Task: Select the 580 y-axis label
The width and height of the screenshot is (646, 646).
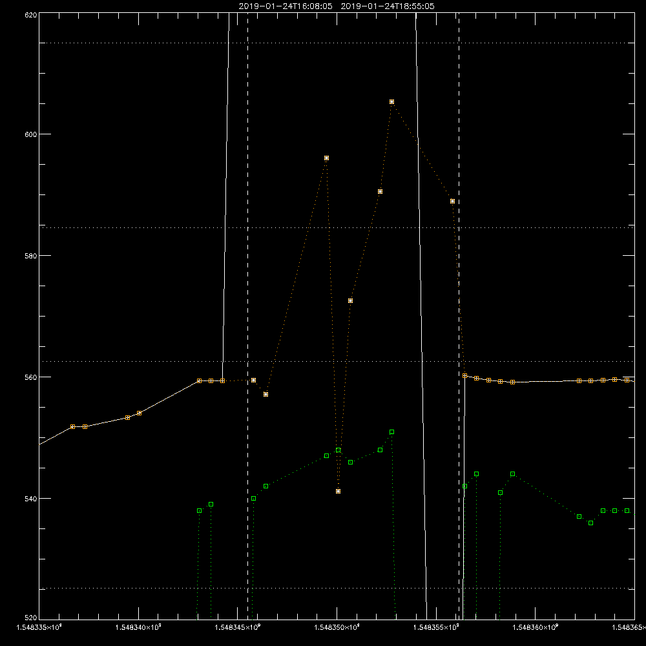Action: point(32,255)
